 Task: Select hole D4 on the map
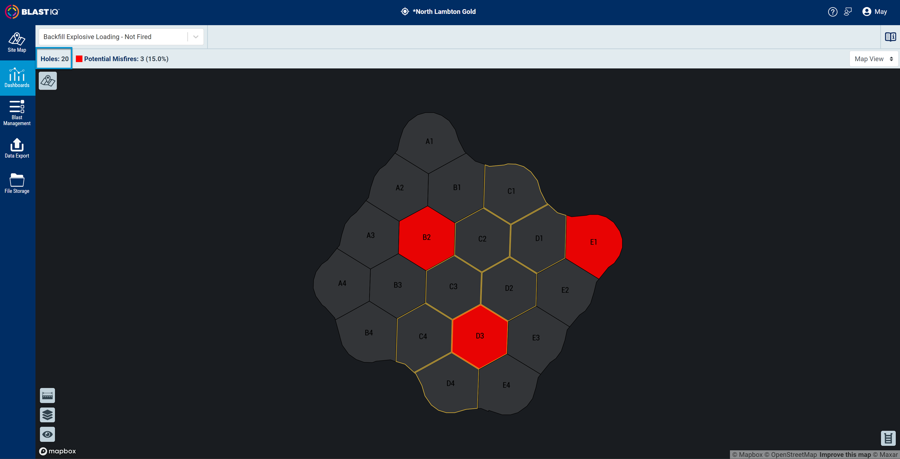(x=450, y=383)
